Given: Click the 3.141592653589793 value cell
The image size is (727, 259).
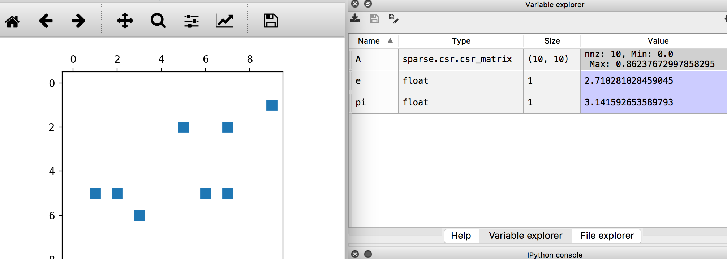Looking at the screenshot, I should click(654, 103).
